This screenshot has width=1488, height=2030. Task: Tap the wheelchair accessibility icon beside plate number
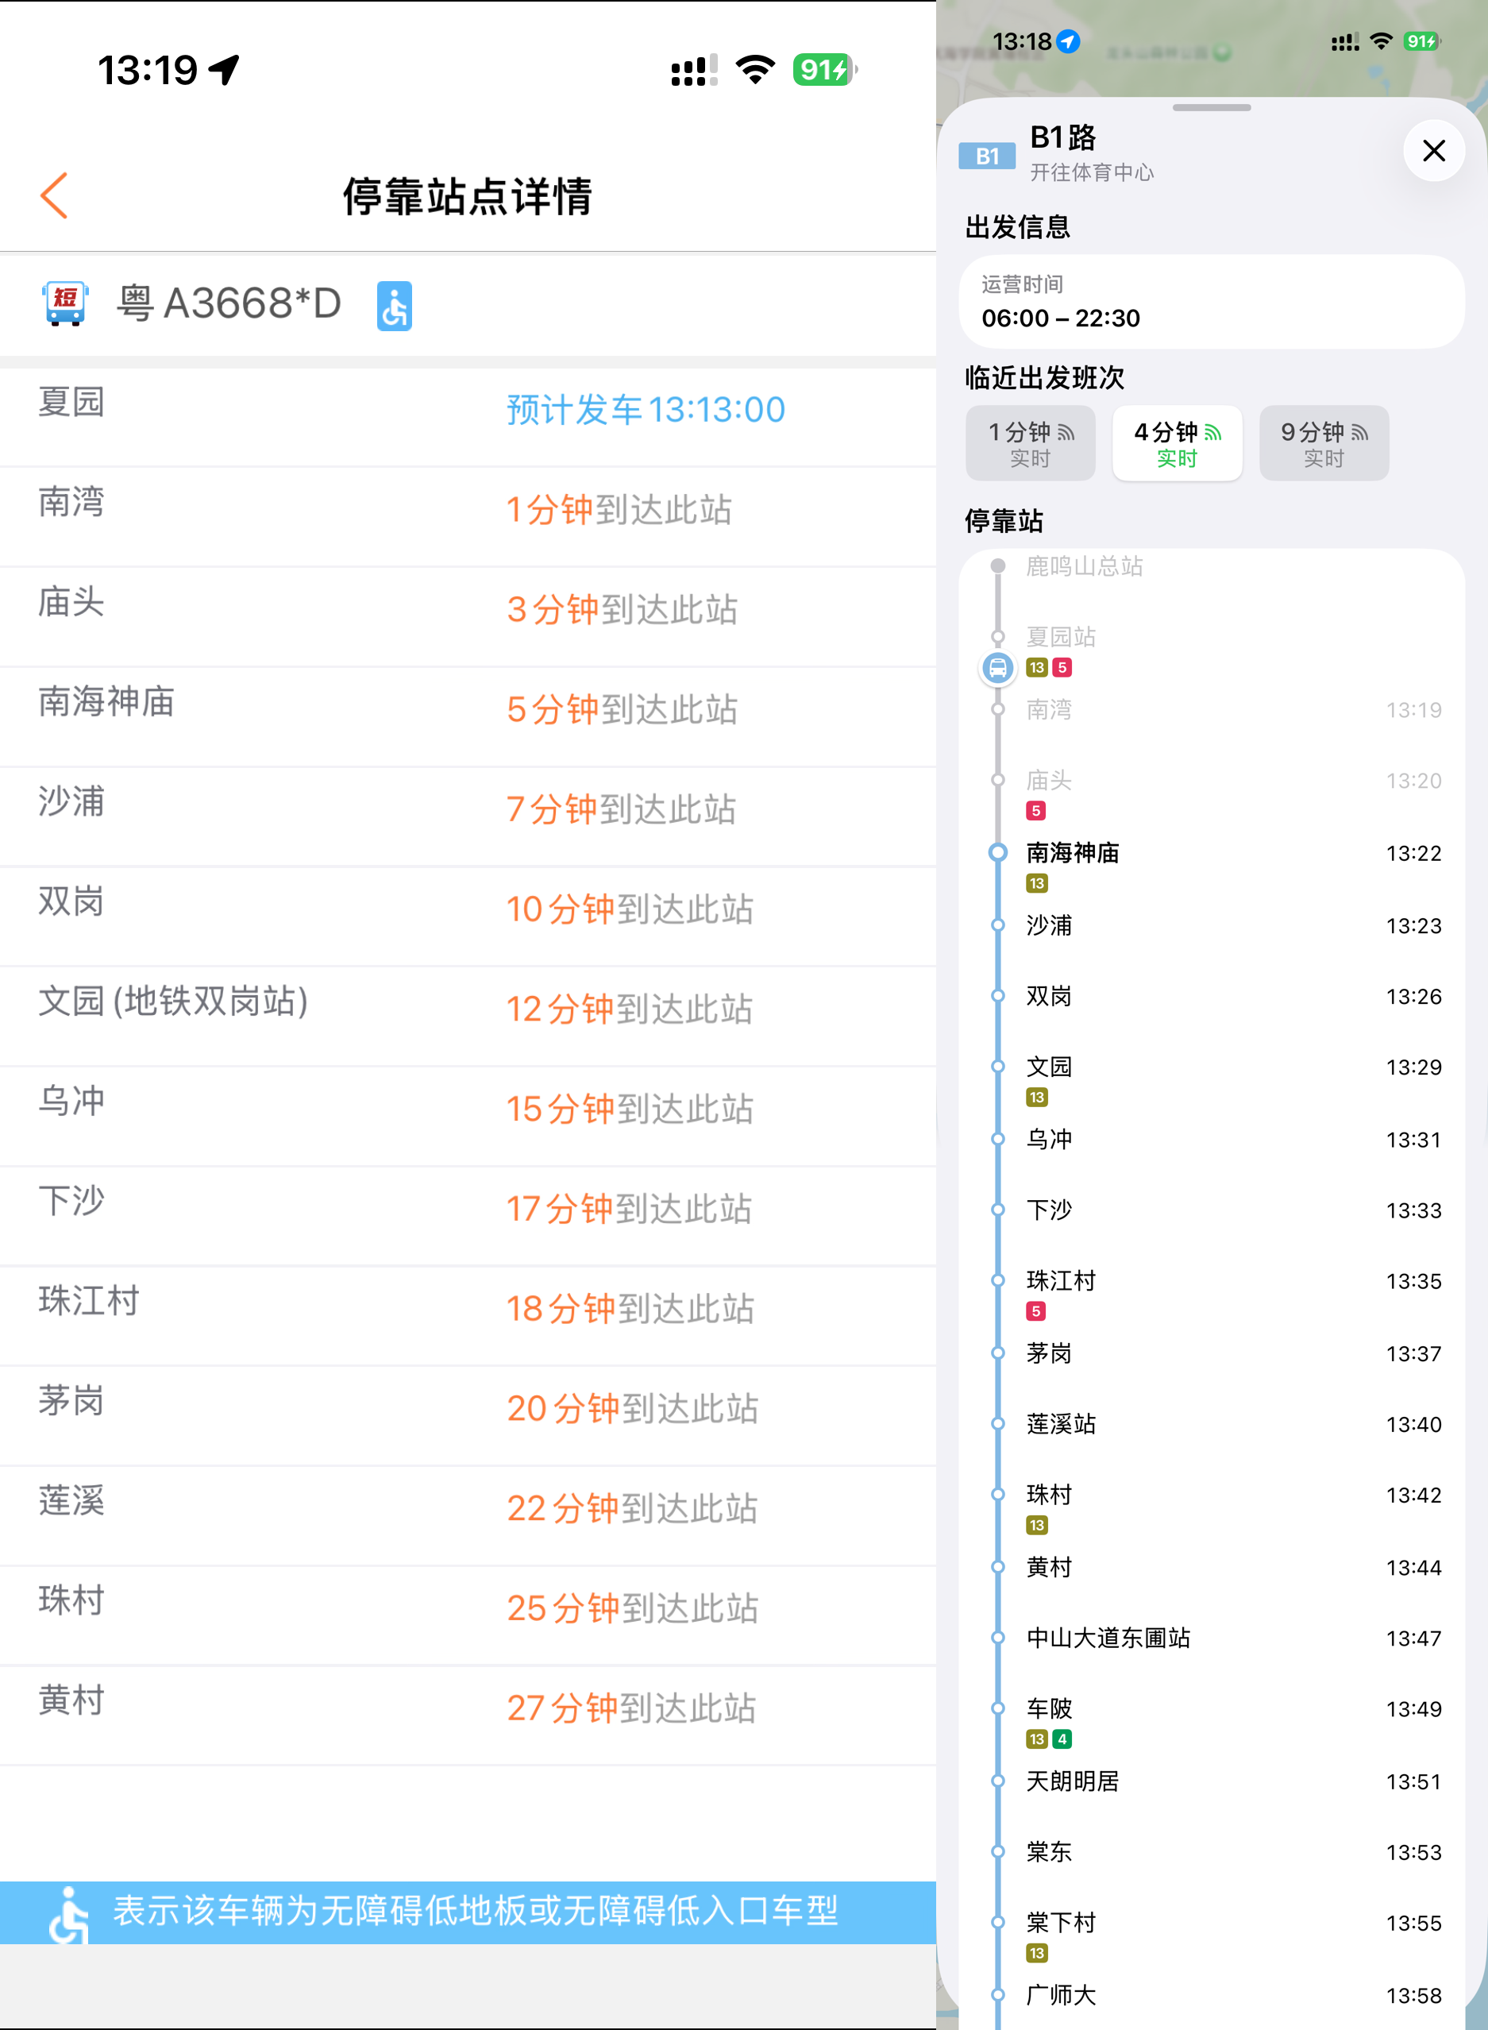tap(394, 306)
